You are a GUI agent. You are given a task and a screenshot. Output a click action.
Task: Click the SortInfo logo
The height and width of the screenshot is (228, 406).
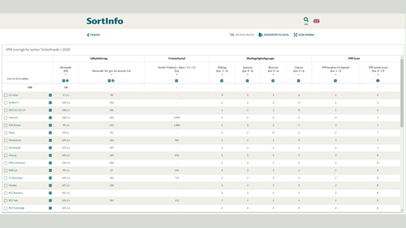105,21
